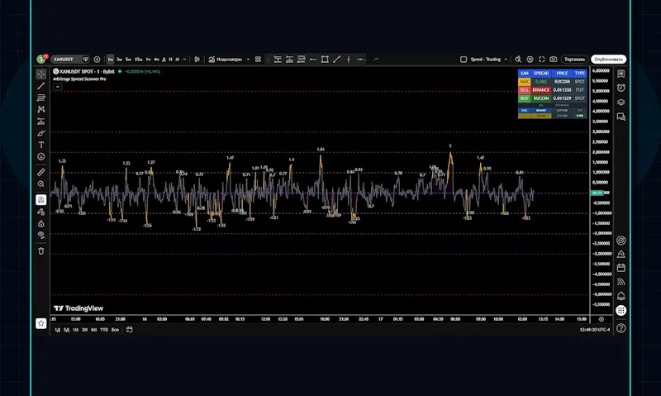661x396 pixels.
Task: Expand the favorite indicators dropdown arrow
Action: (x=249, y=60)
